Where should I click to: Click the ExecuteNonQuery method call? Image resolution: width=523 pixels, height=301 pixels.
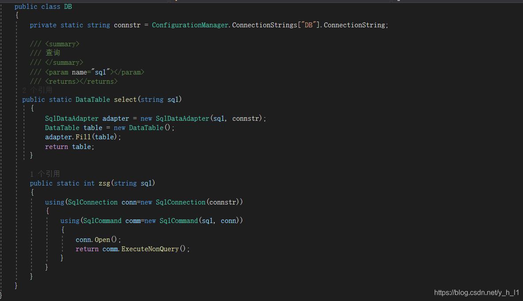150,249
